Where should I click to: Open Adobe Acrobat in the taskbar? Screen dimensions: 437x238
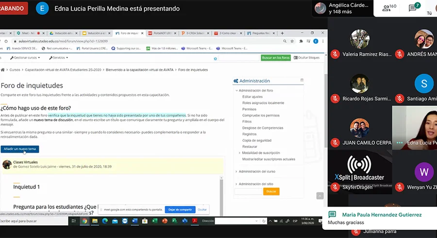tap(195, 221)
